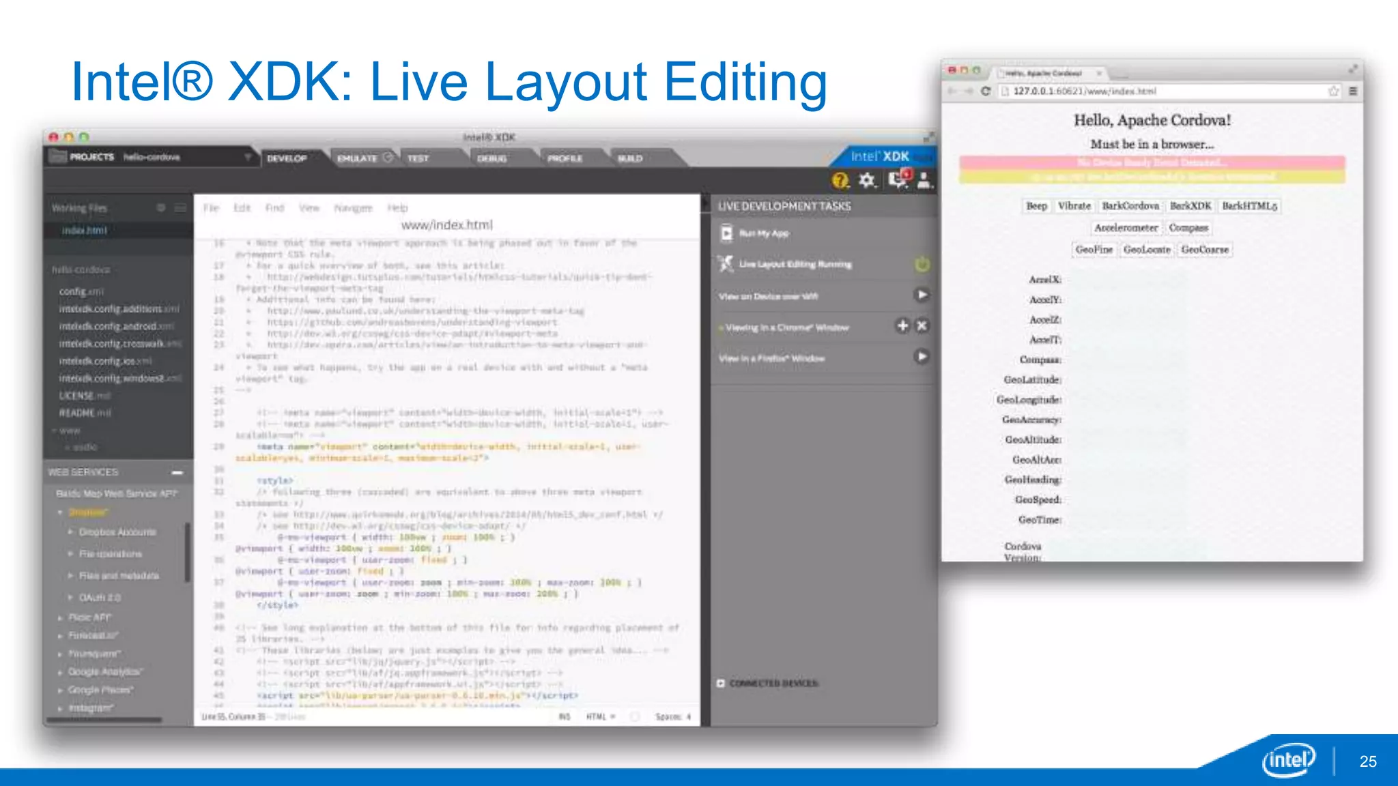Click the Spaces: 4 indentation setting
The width and height of the screenshot is (1398, 786).
tap(673, 716)
